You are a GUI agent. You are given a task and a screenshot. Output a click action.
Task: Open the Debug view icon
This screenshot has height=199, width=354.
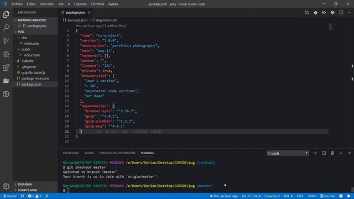[6, 54]
